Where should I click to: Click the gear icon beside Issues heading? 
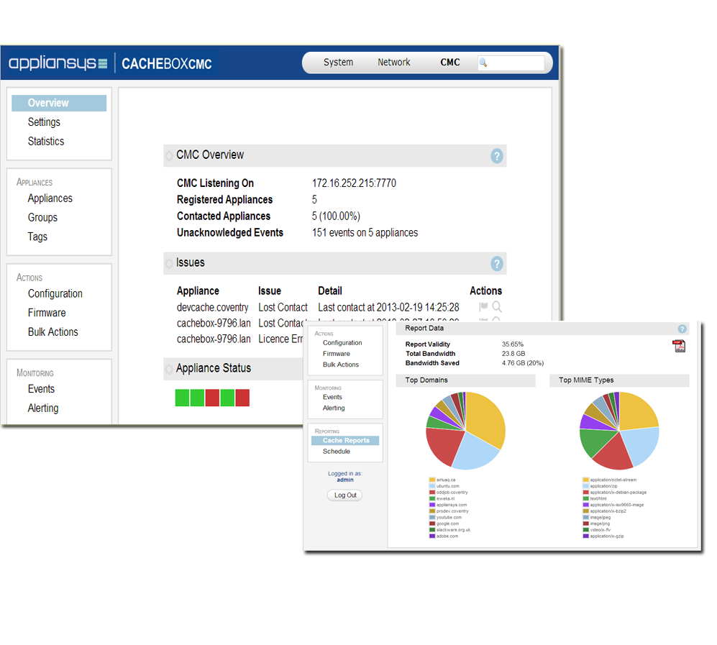tap(169, 263)
